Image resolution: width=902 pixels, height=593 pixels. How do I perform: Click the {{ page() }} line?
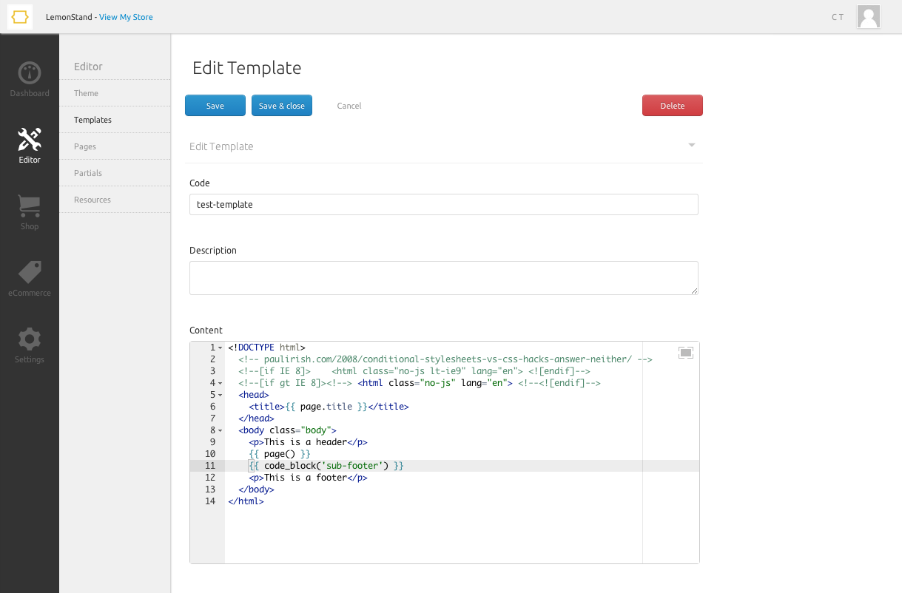pos(280,454)
